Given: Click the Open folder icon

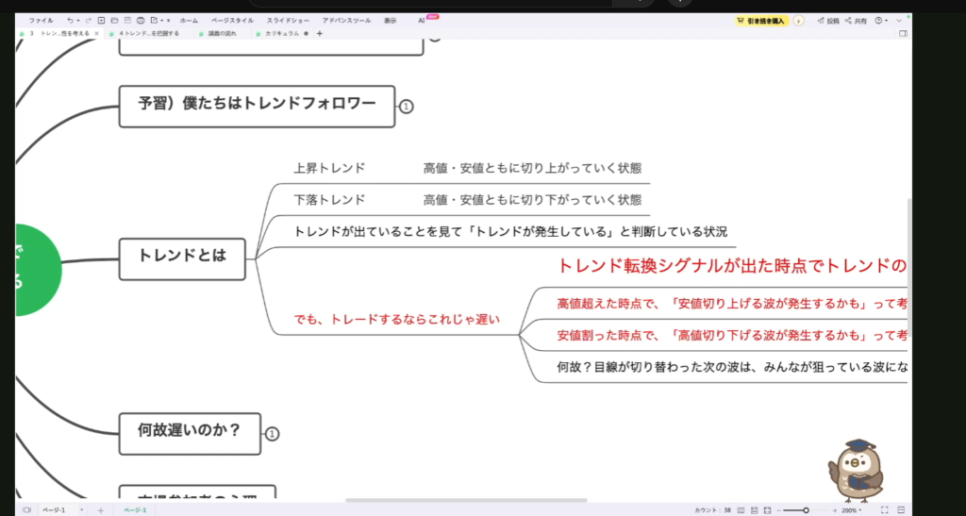Looking at the screenshot, I should click(113, 20).
